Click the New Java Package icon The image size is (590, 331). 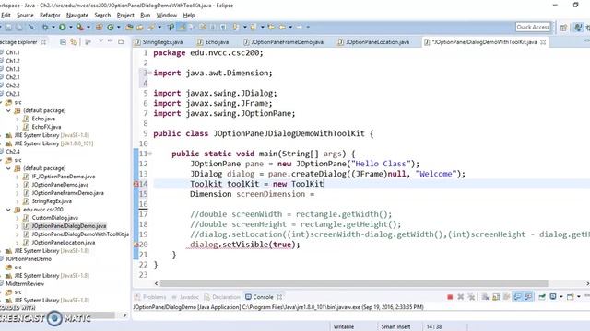coord(100,27)
